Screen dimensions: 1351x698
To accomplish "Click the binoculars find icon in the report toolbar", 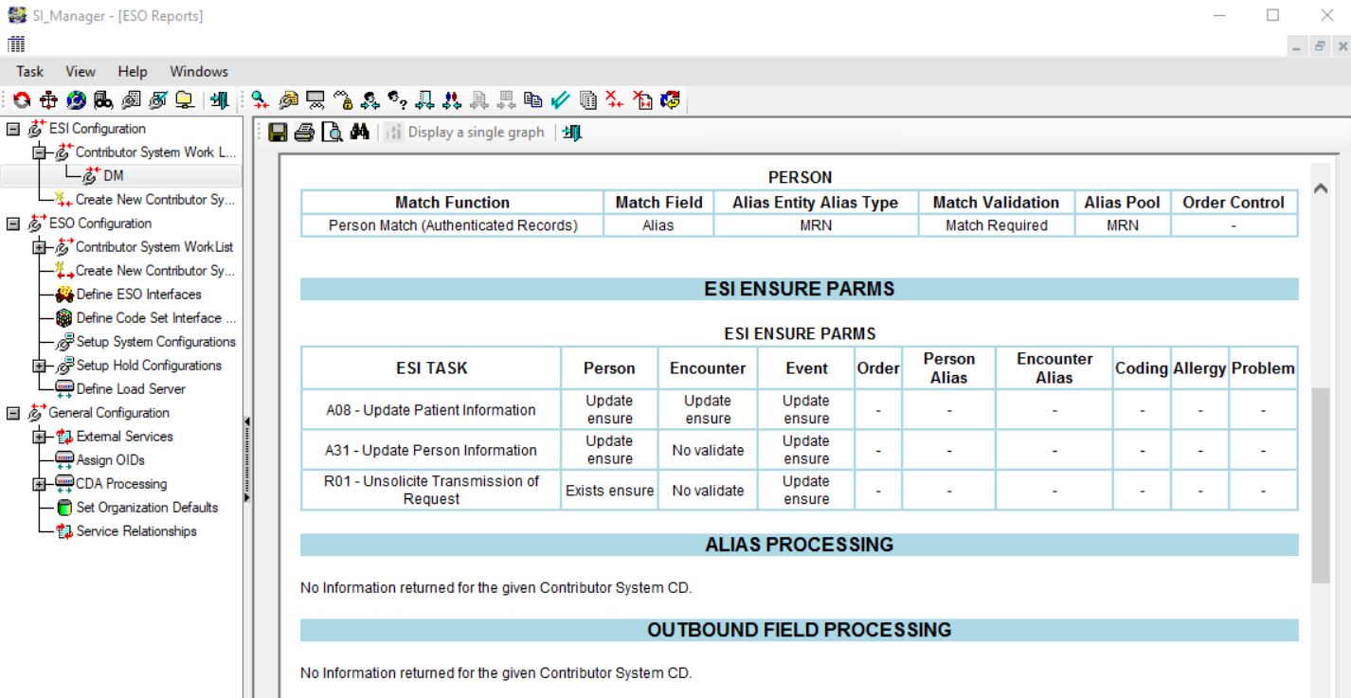I will pos(359,133).
